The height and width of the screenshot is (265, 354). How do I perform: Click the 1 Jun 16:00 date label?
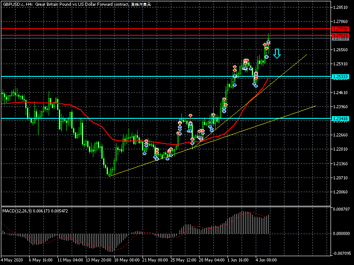point(238,260)
